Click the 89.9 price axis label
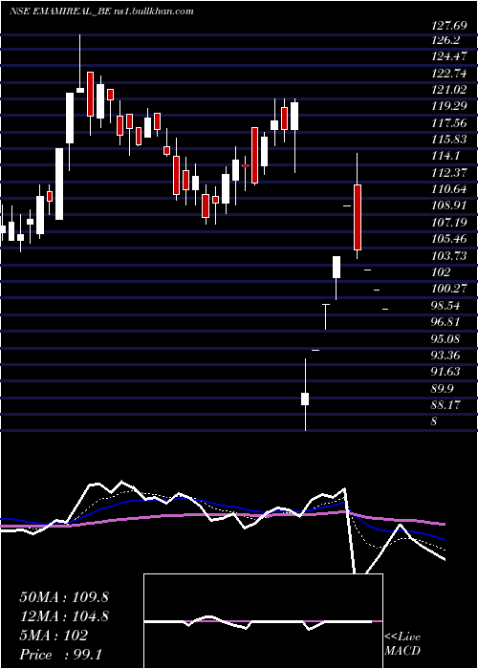Image resolution: width=478 pixels, height=669 pixels. [x=444, y=388]
